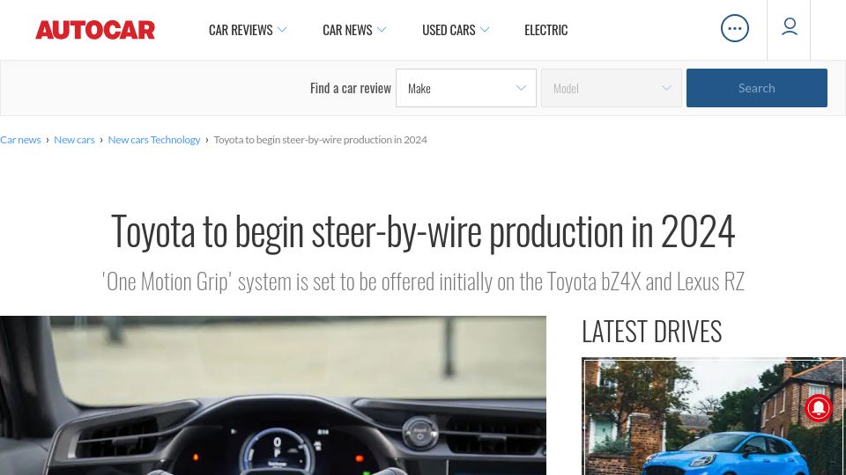Open the Electric section
The width and height of the screenshot is (846, 475).
click(546, 30)
